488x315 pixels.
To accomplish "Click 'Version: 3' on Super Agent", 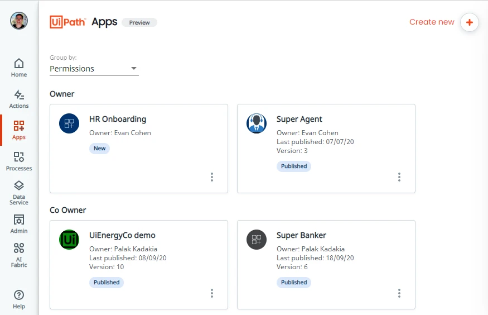I will [x=292, y=151].
